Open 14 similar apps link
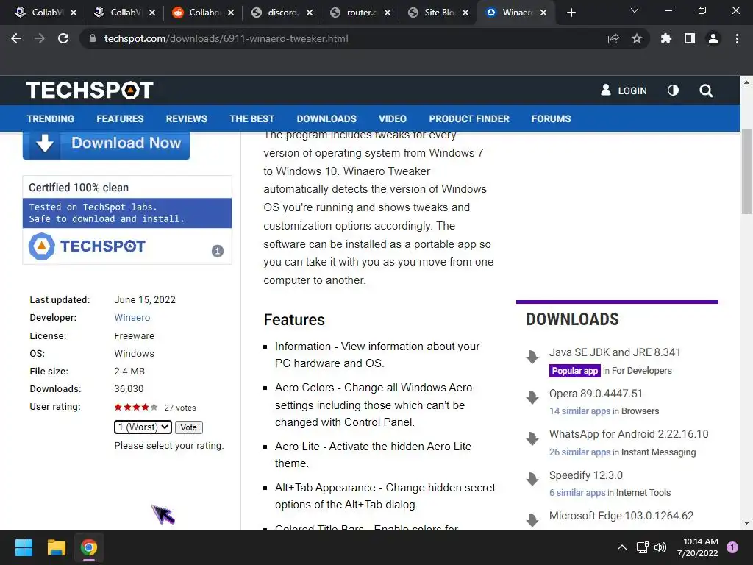The image size is (753, 565). (x=579, y=411)
